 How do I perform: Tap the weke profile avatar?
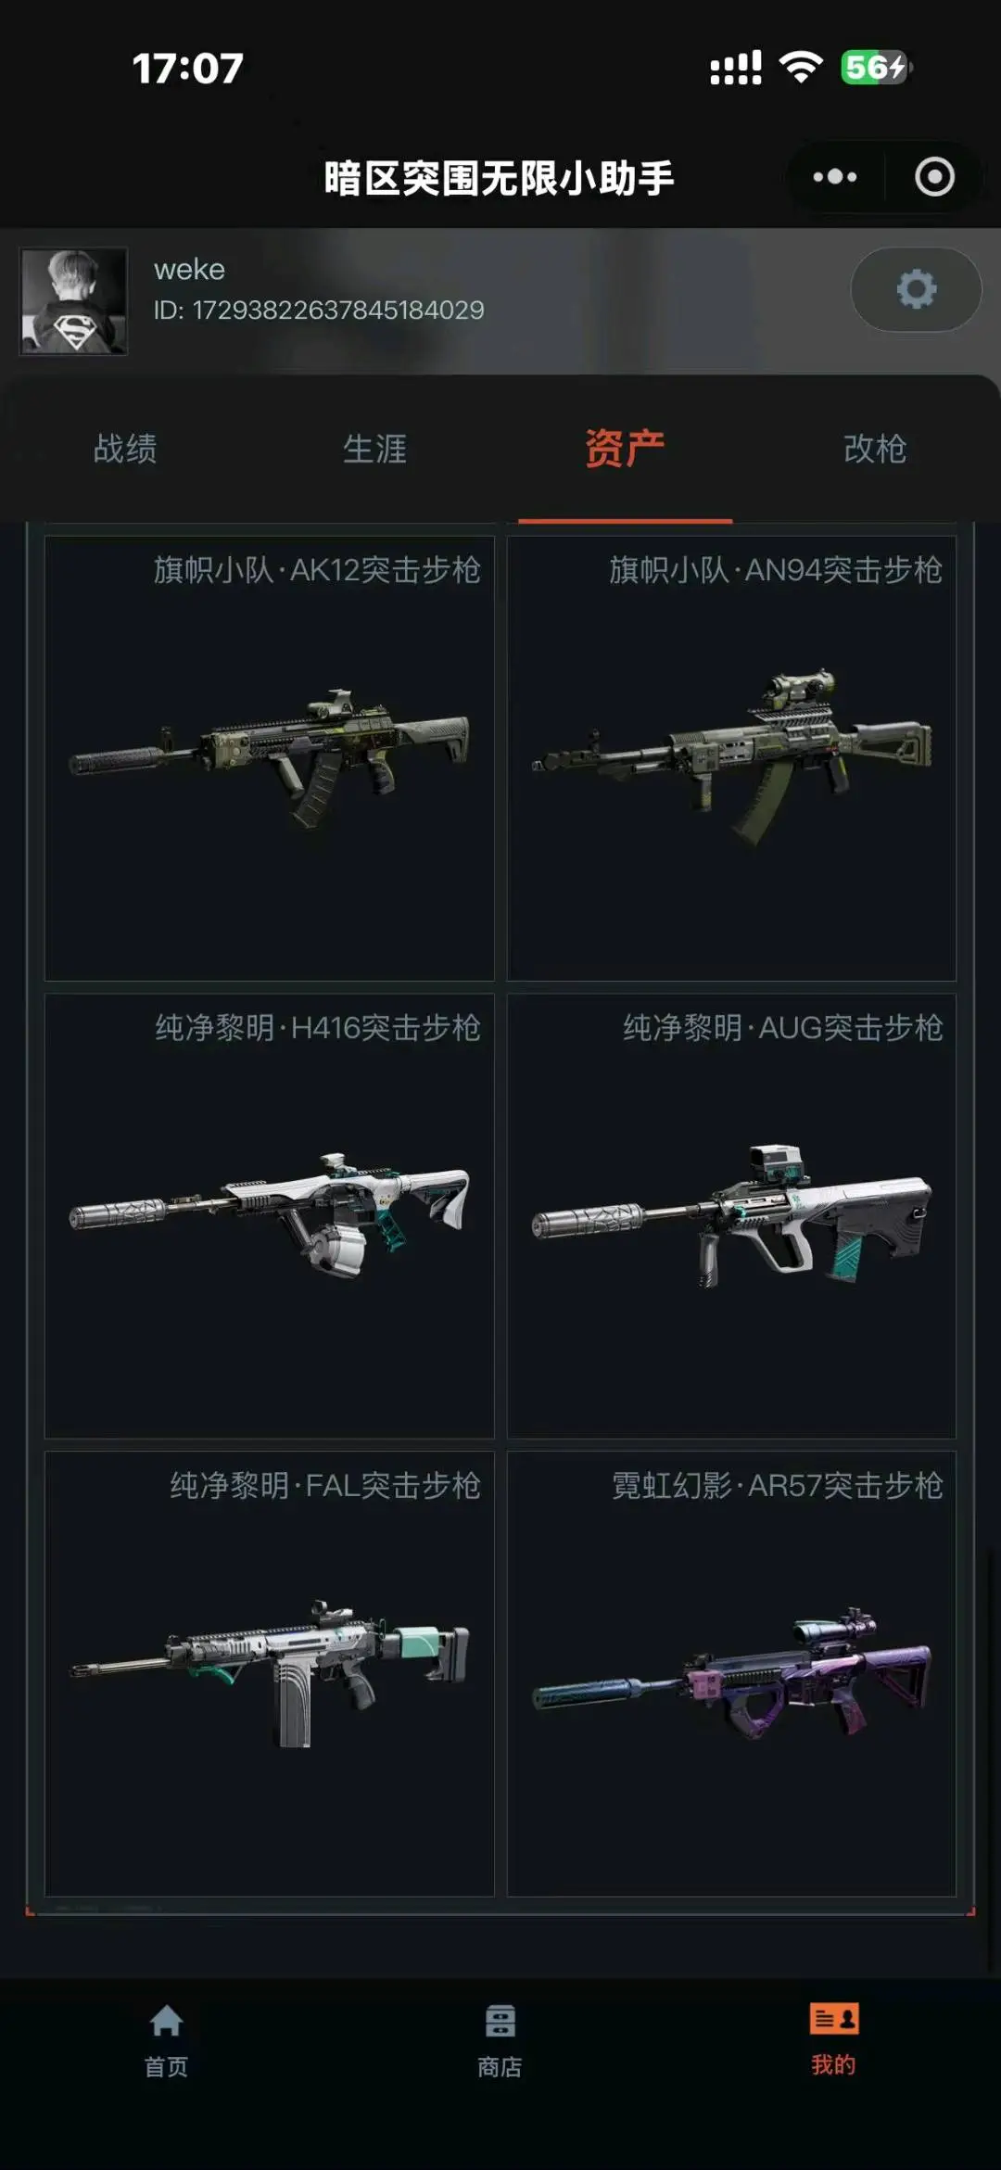(74, 300)
